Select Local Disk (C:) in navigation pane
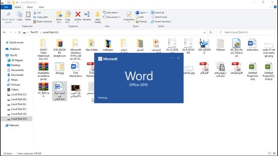This screenshot has height=156, width=278. 17,94
